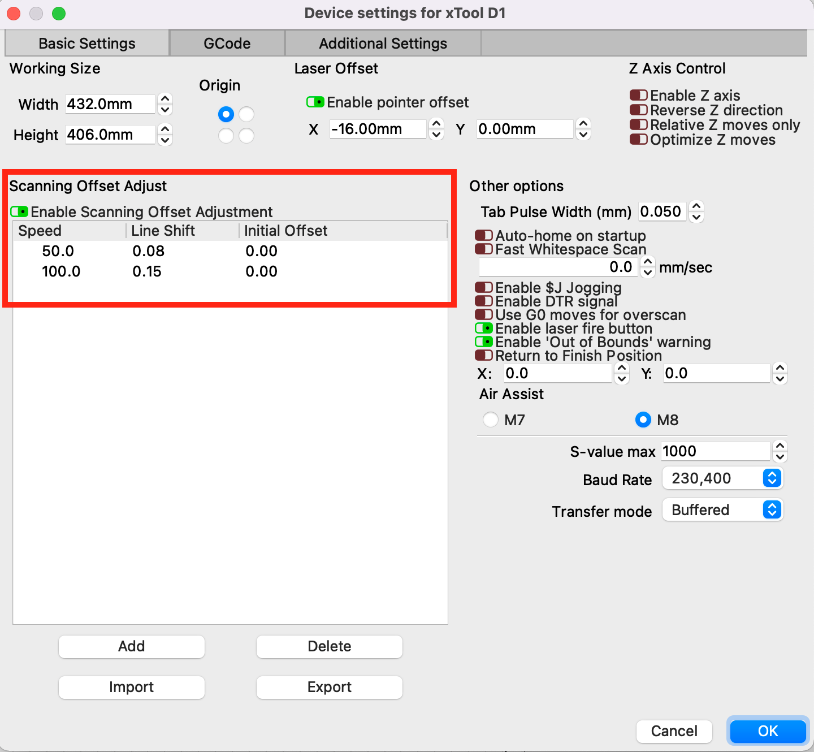The image size is (814, 752).
Task: Toggle Enable $J Jogging
Action: (484, 287)
